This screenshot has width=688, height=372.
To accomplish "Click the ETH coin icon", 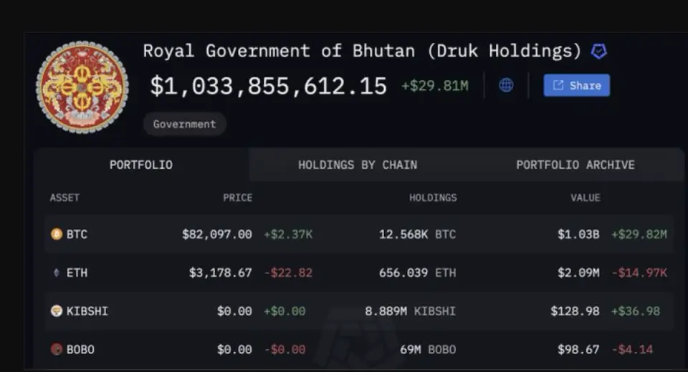I will pos(57,273).
